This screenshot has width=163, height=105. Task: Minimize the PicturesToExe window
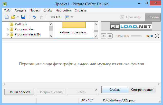coord(139,3)
